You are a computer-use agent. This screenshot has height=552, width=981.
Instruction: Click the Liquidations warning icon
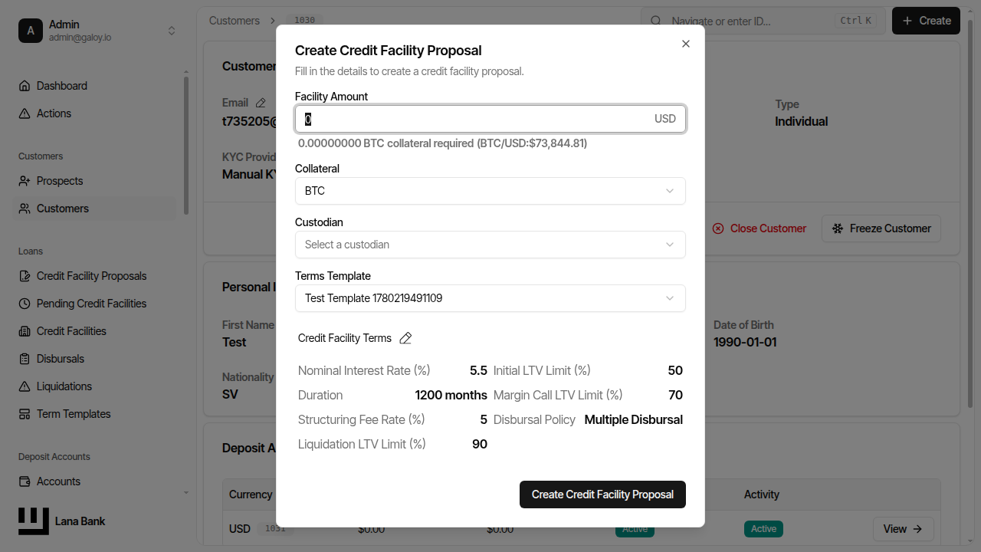(x=25, y=386)
